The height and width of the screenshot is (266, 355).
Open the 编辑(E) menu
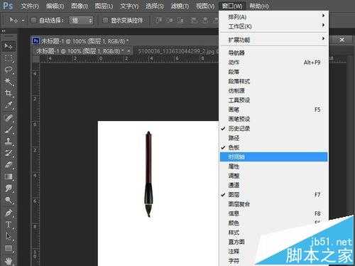click(55, 6)
